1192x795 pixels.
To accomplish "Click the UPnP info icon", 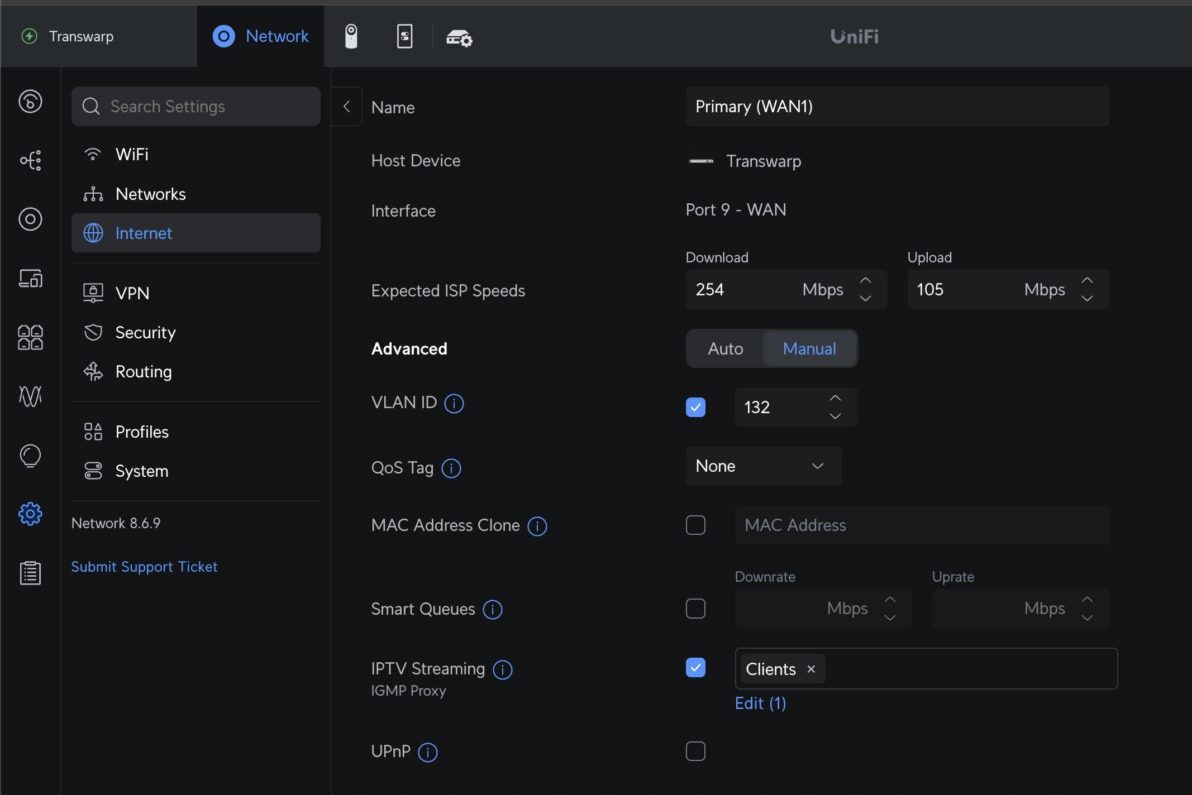I will tap(428, 752).
